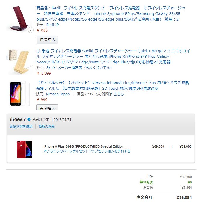Click 再度購入 button under Rerii charger
Image resolution: width=198 pixels, height=203 pixels.
(x=47, y=40)
